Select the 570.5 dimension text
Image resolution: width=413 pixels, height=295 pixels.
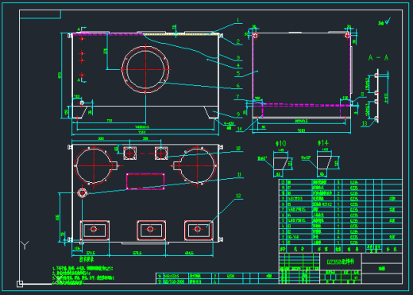coord(137,253)
